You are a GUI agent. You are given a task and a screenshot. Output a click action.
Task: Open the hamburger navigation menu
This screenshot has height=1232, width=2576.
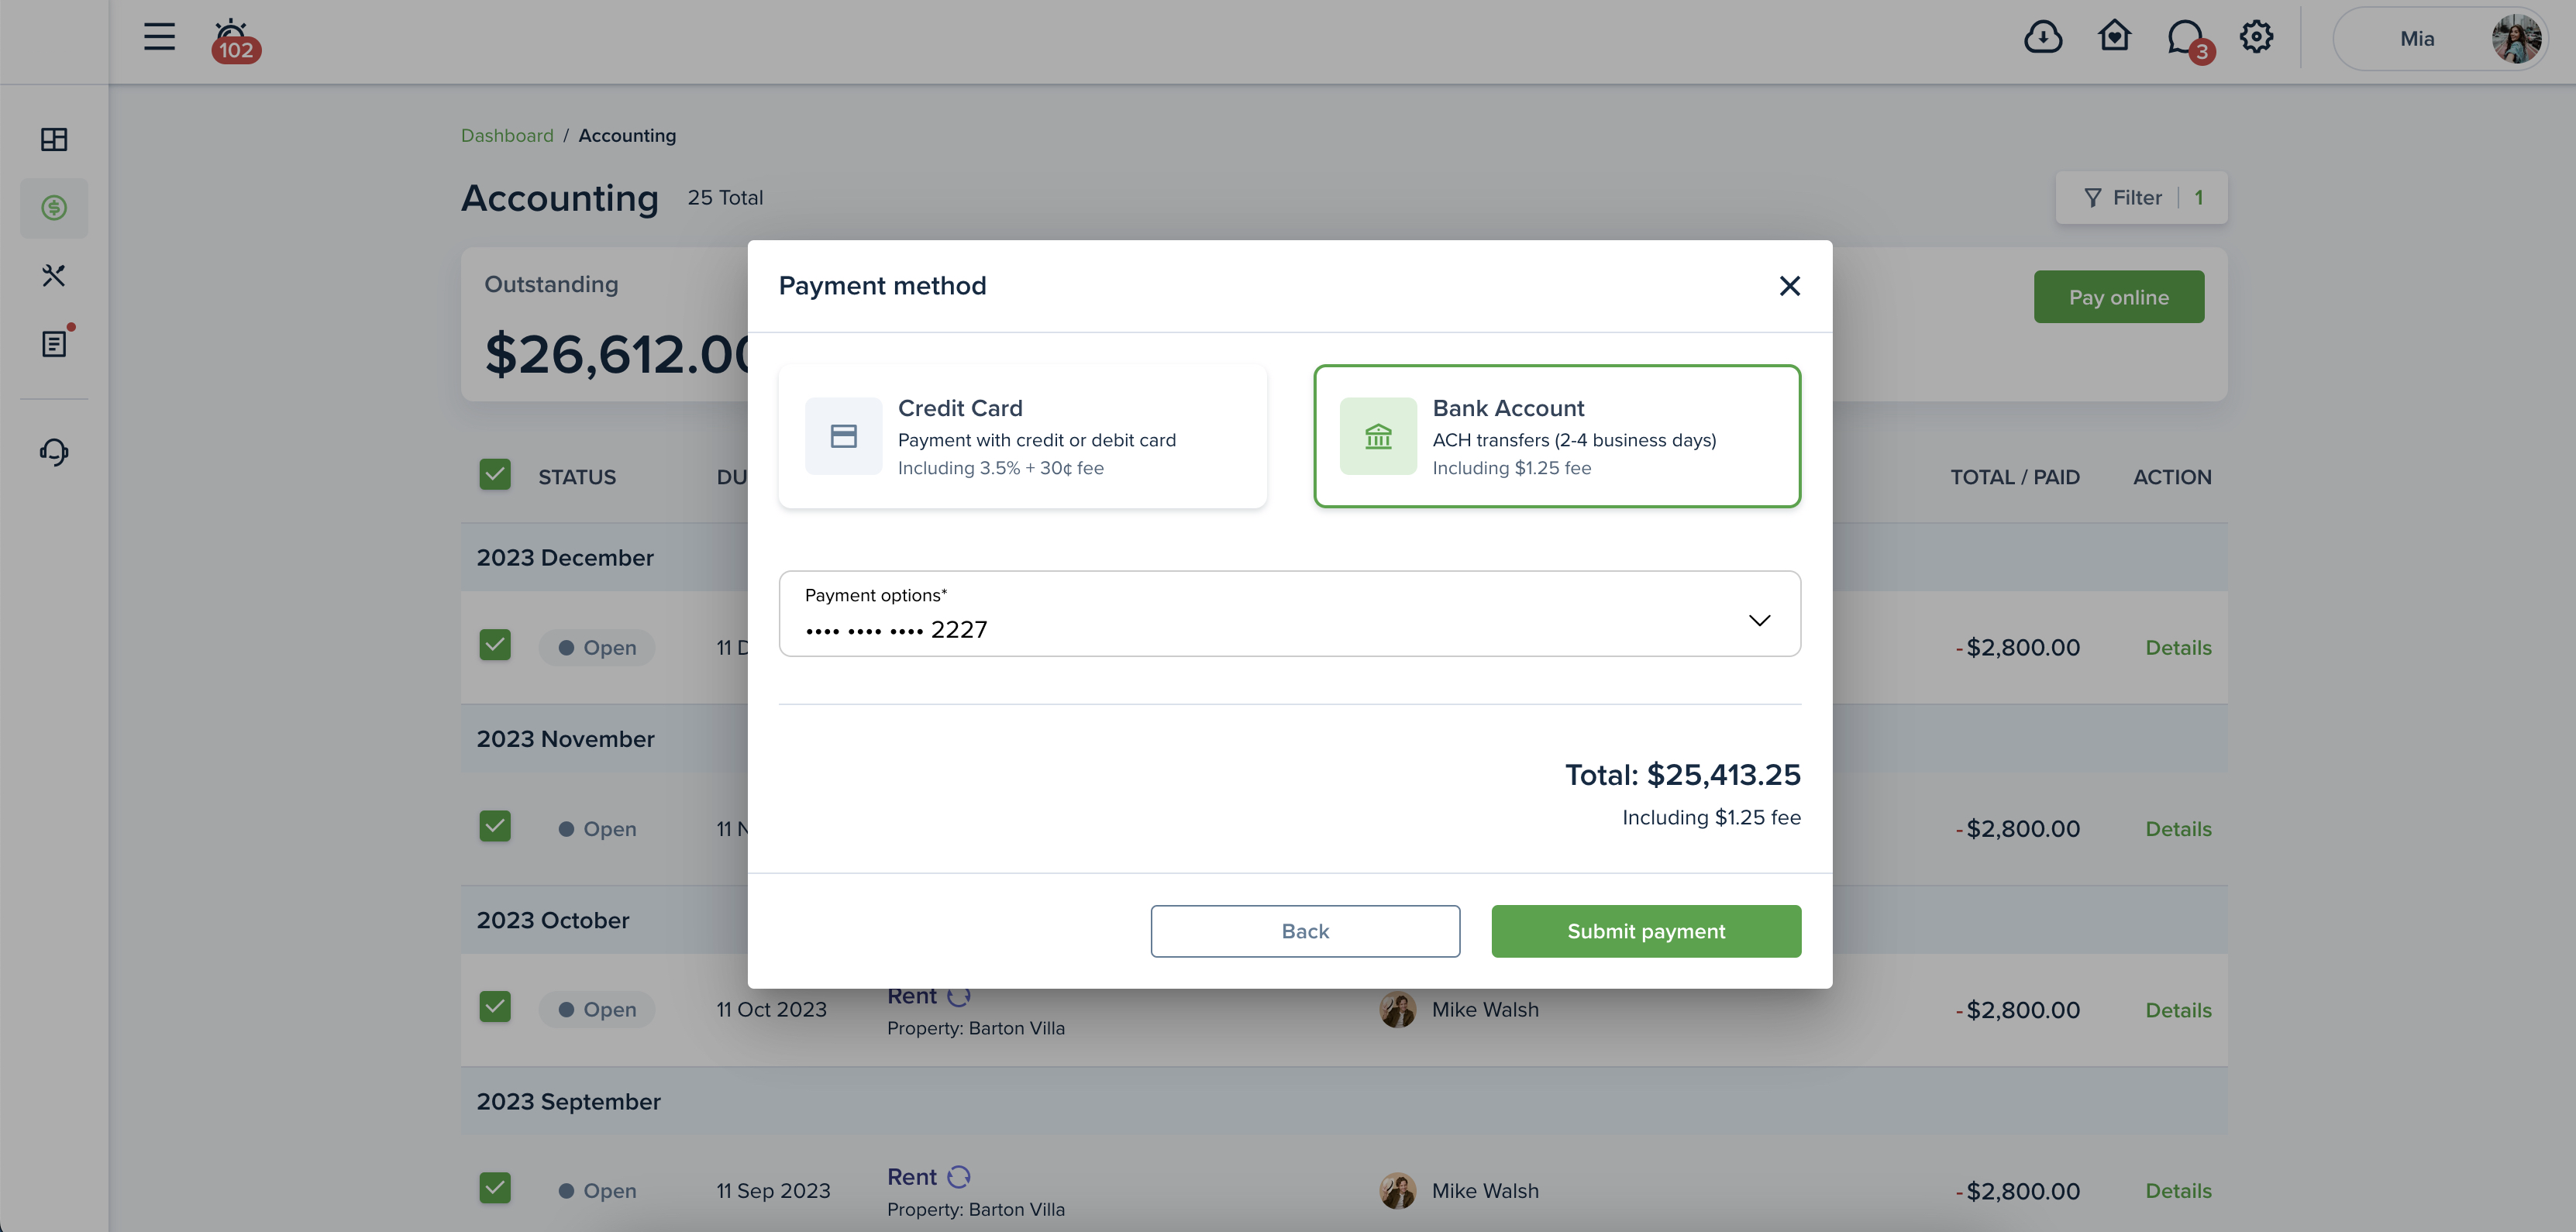coord(159,37)
